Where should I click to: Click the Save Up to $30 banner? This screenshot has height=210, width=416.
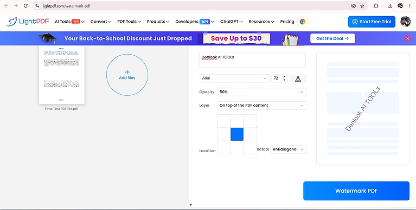pyautogui.click(x=236, y=38)
